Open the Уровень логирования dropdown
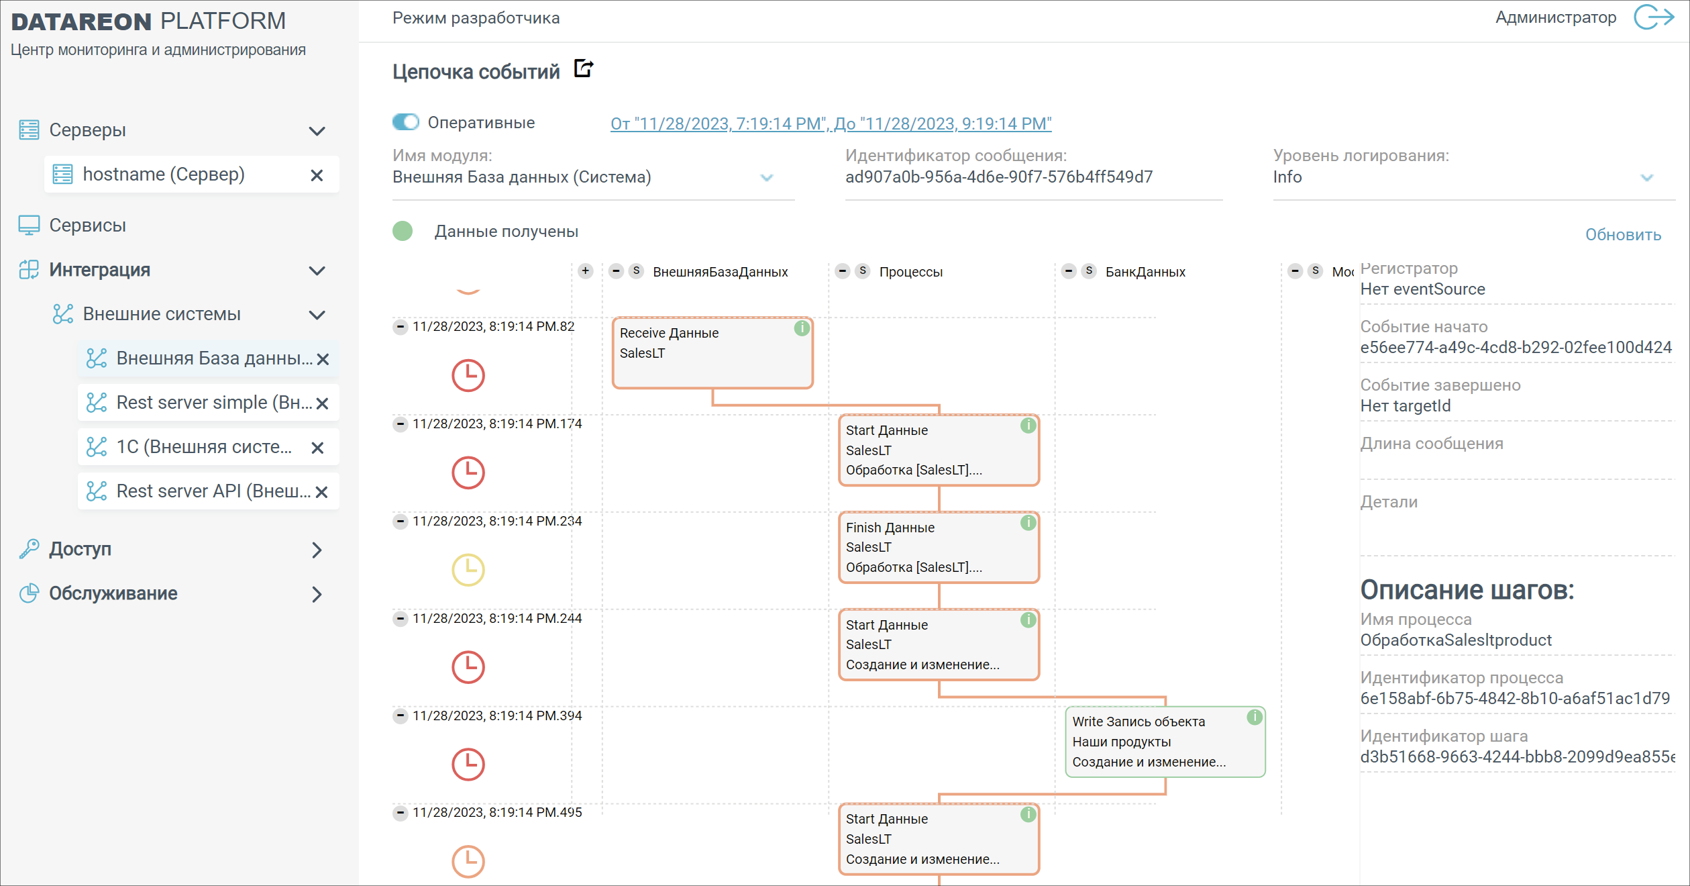 (1646, 177)
